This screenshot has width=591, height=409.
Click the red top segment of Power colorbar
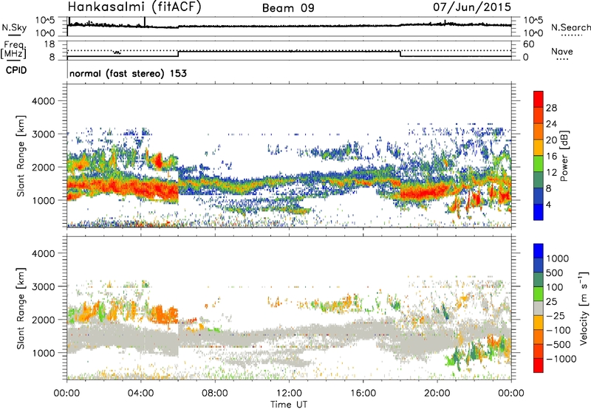539,99
